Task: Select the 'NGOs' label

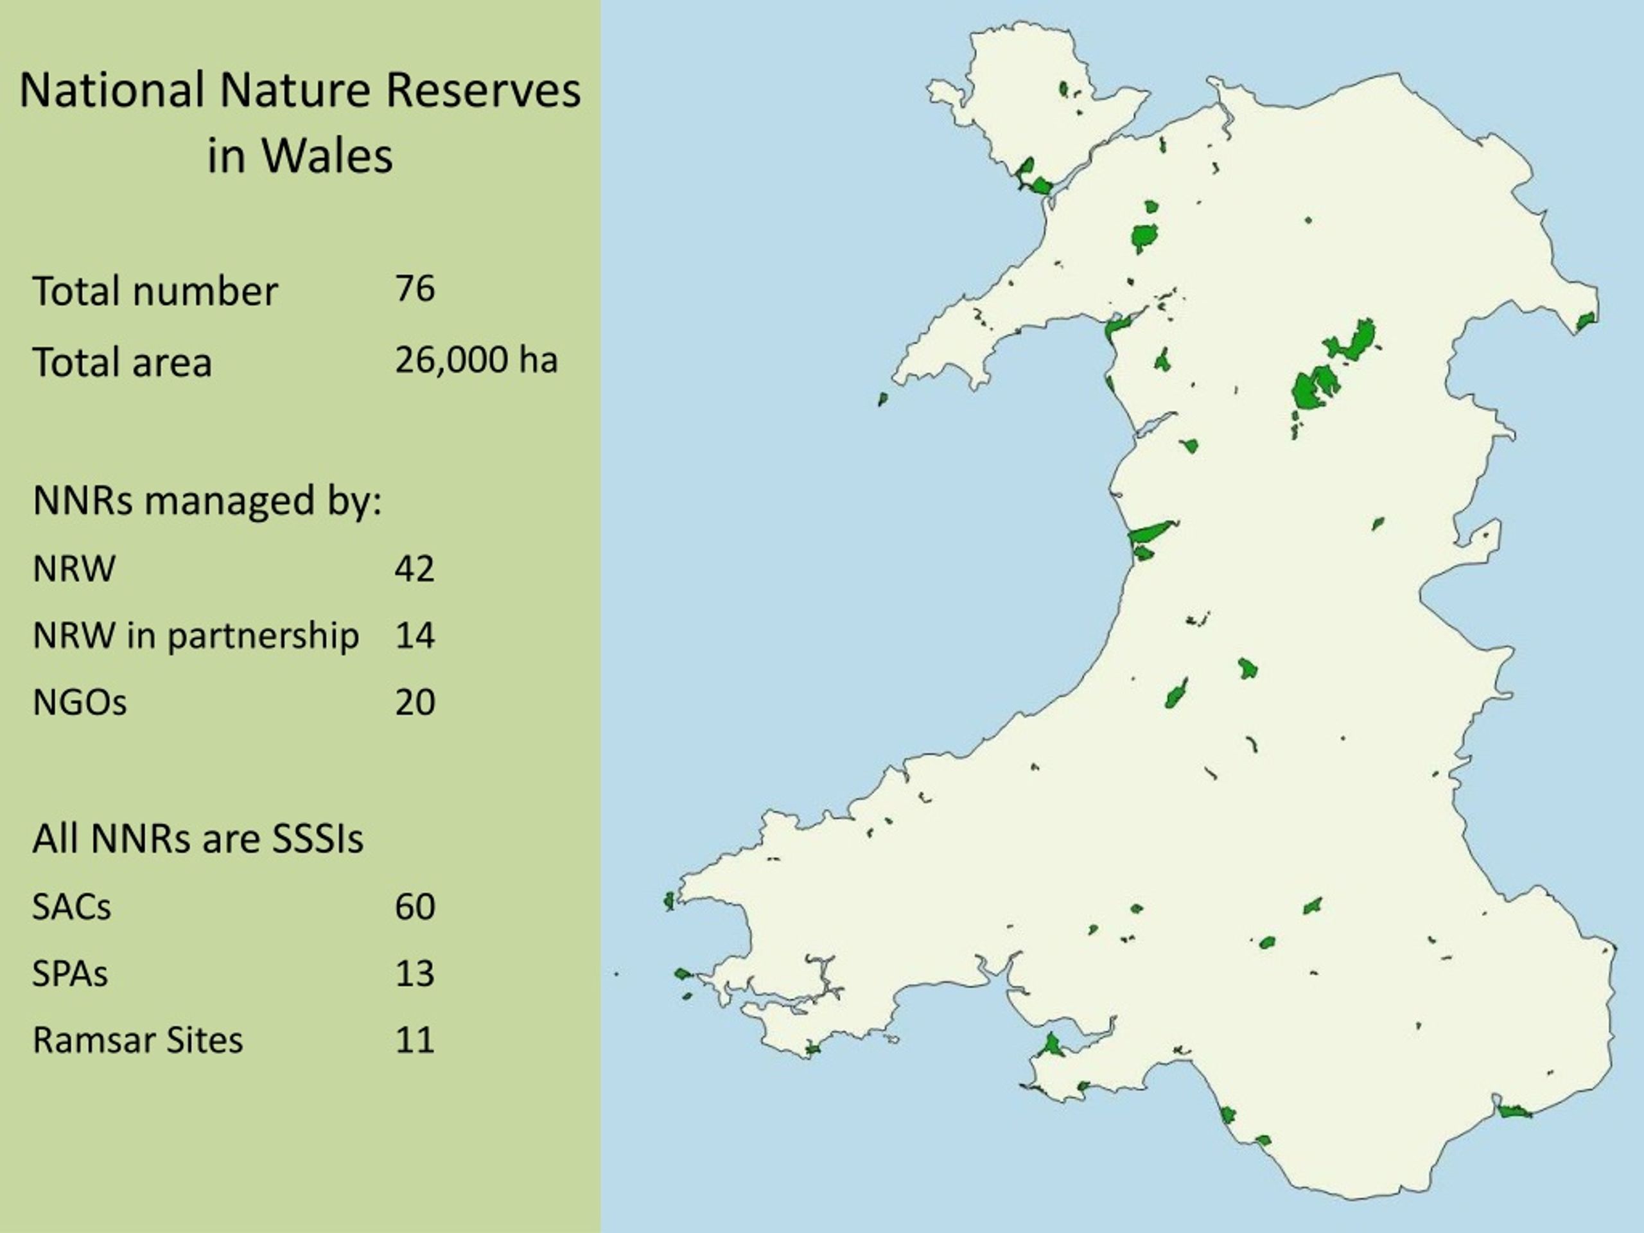Action: pyautogui.click(x=80, y=703)
